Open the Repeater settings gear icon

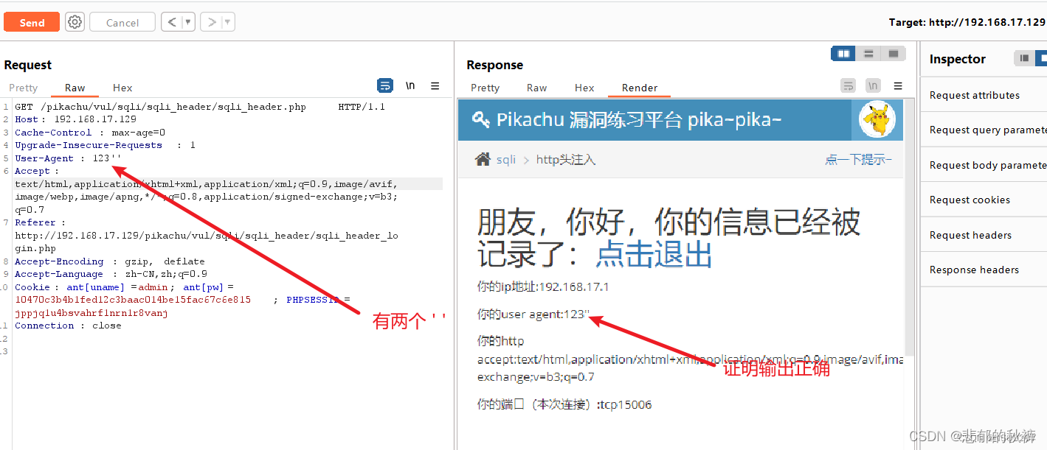pos(74,21)
